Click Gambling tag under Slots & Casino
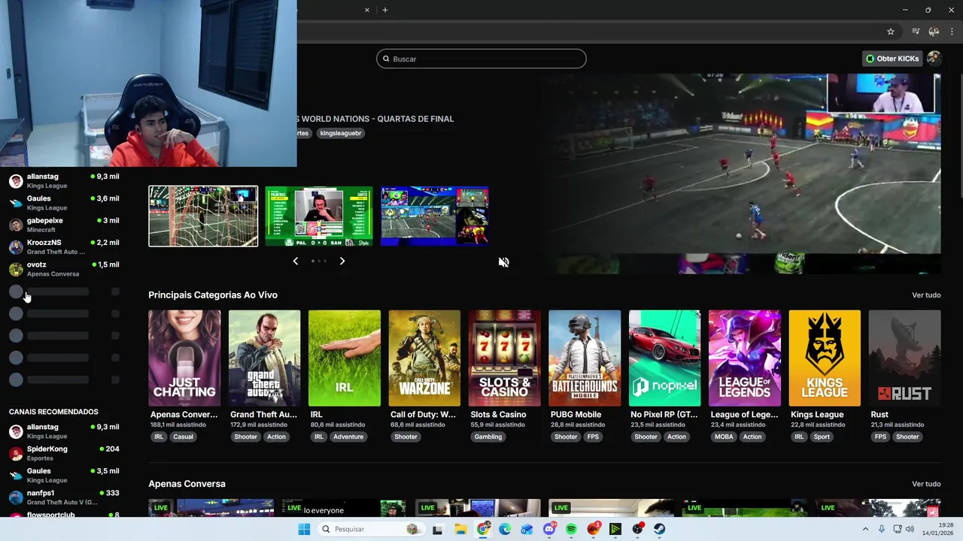Viewport: 963px width, 541px height. (488, 437)
